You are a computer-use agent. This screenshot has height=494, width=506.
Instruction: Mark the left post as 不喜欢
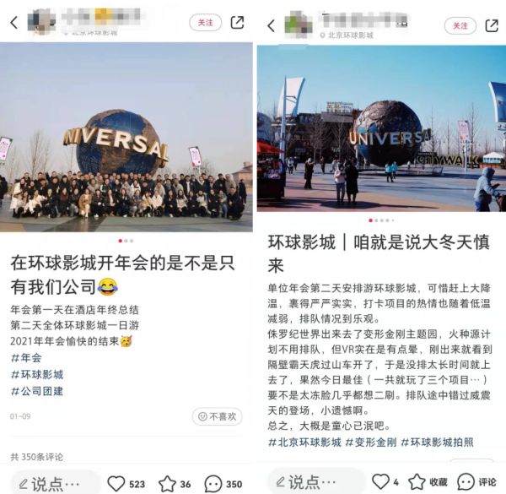click(218, 416)
